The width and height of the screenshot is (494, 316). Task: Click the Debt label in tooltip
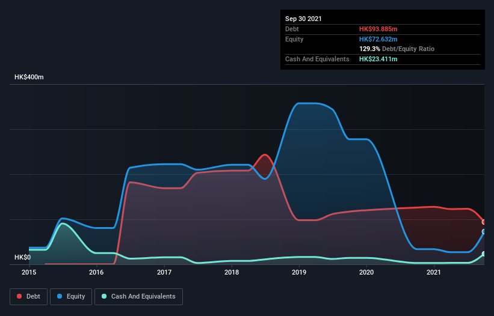(x=292, y=29)
